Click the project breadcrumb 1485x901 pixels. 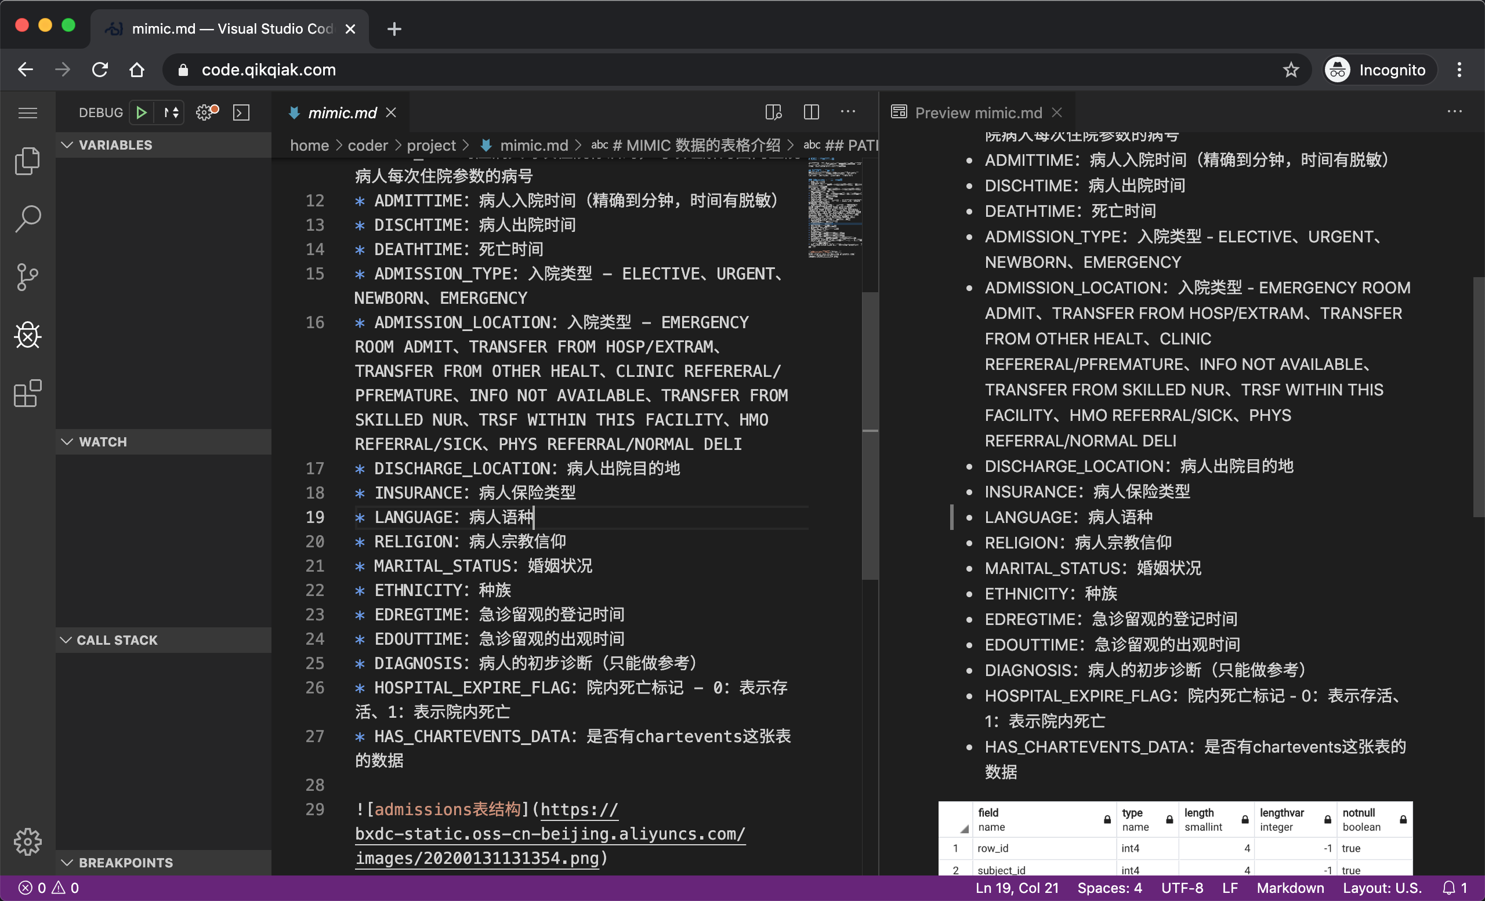pos(431,145)
